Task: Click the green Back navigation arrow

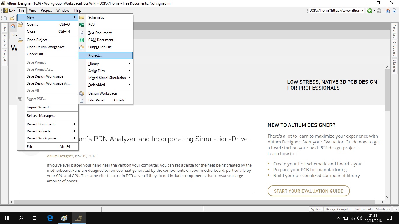Action: 370,11
